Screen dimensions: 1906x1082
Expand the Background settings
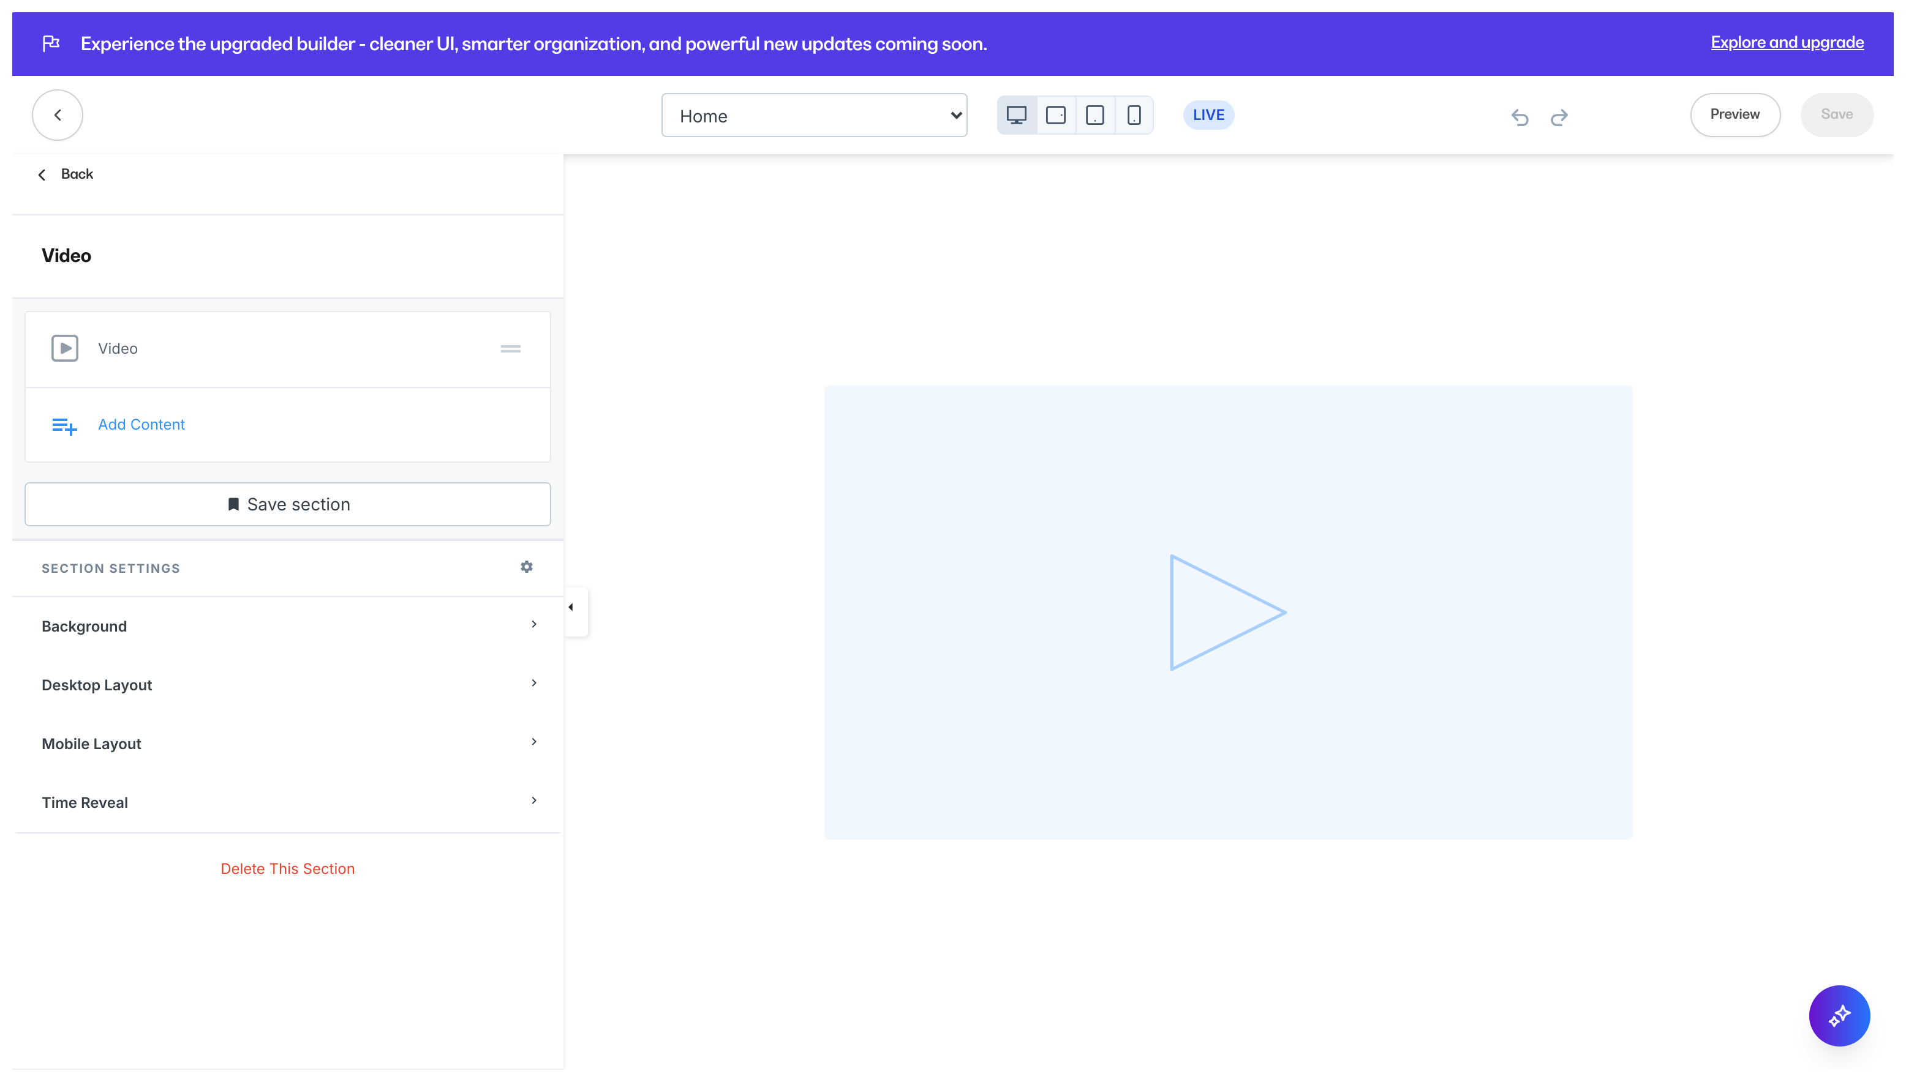pos(288,625)
